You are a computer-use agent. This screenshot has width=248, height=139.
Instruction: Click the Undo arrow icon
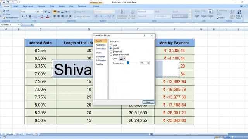pyautogui.click(x=8, y=2)
